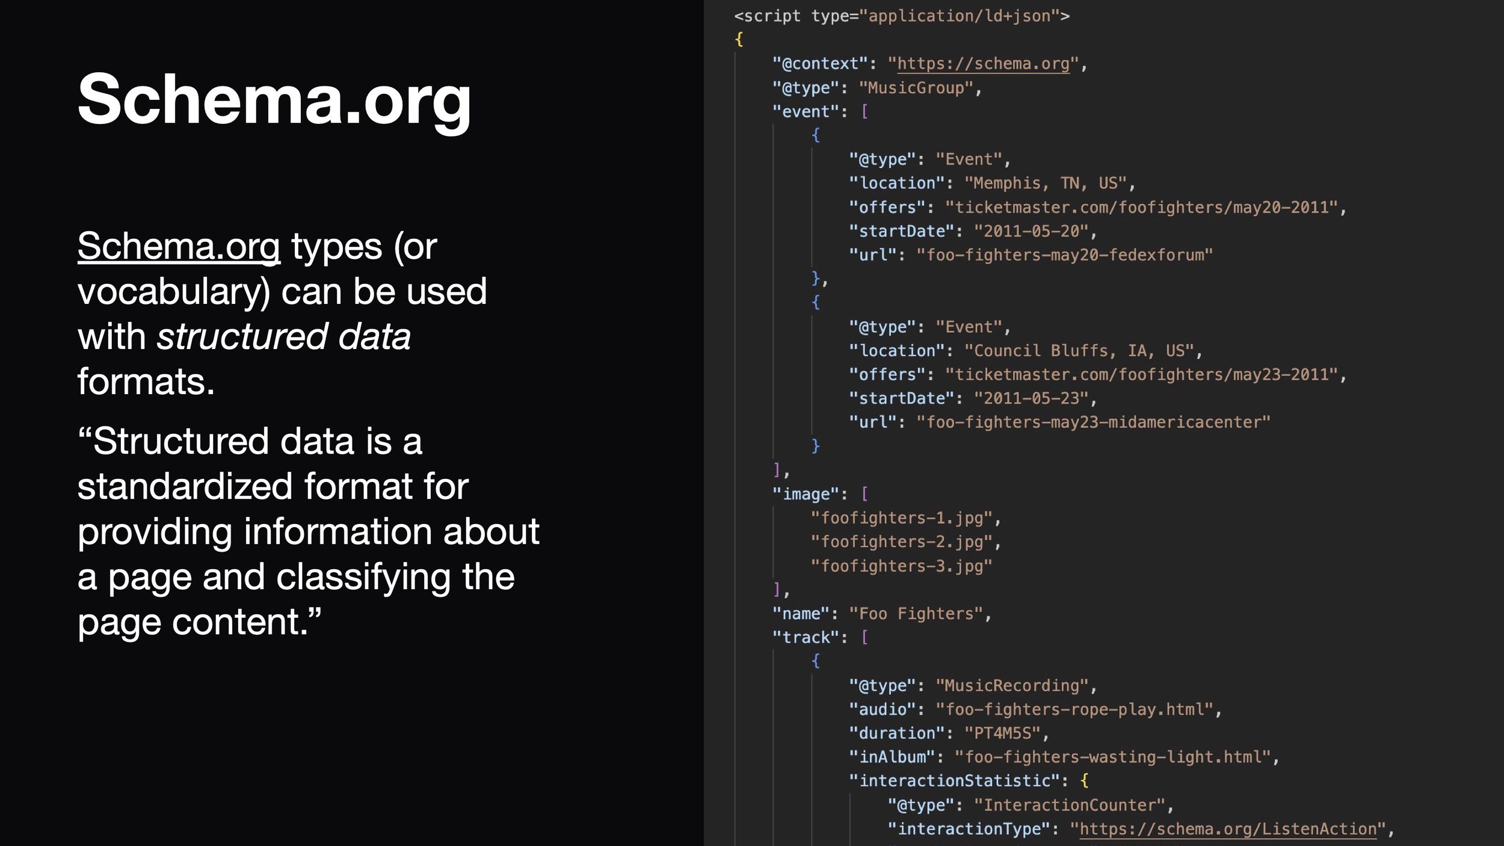Select the duration value "PT4M5S"

[x=1002, y=733]
